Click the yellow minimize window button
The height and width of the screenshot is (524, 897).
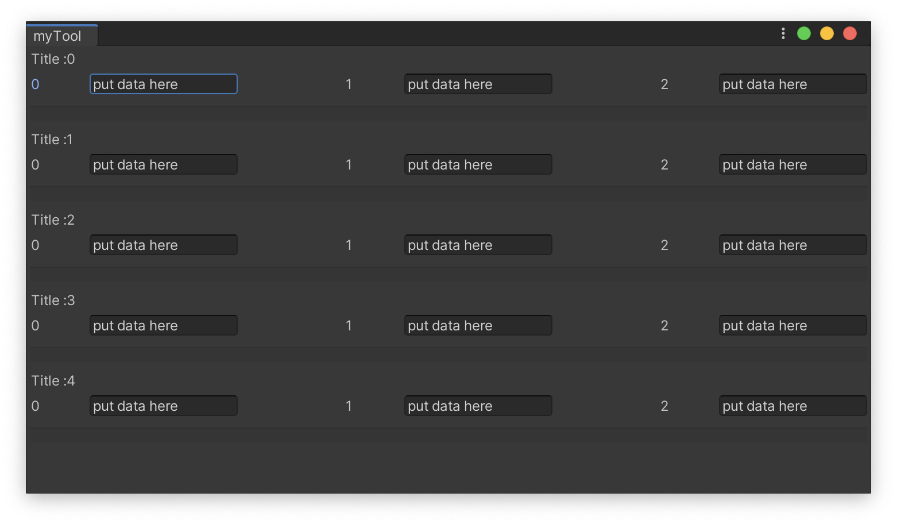pos(827,34)
